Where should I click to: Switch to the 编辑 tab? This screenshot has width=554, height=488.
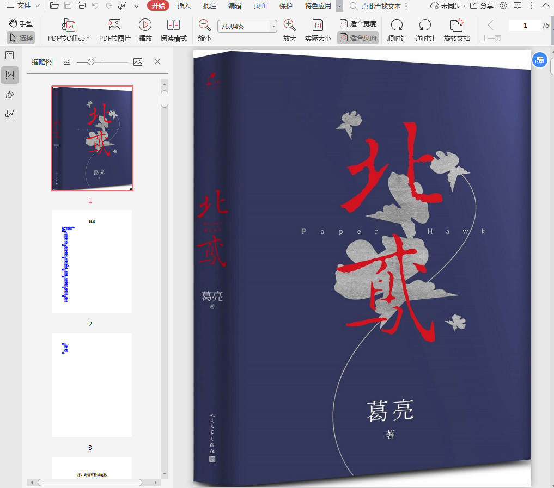(x=235, y=5)
